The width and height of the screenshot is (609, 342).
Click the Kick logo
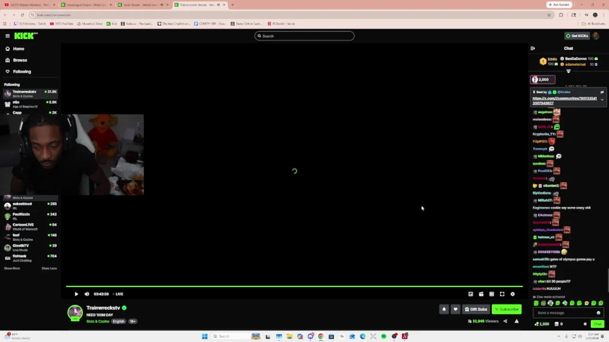click(26, 36)
